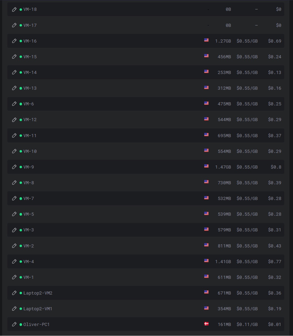The image size is (293, 336).
Task: Click the pencil icon next to VM-2
Action: [x=14, y=246]
